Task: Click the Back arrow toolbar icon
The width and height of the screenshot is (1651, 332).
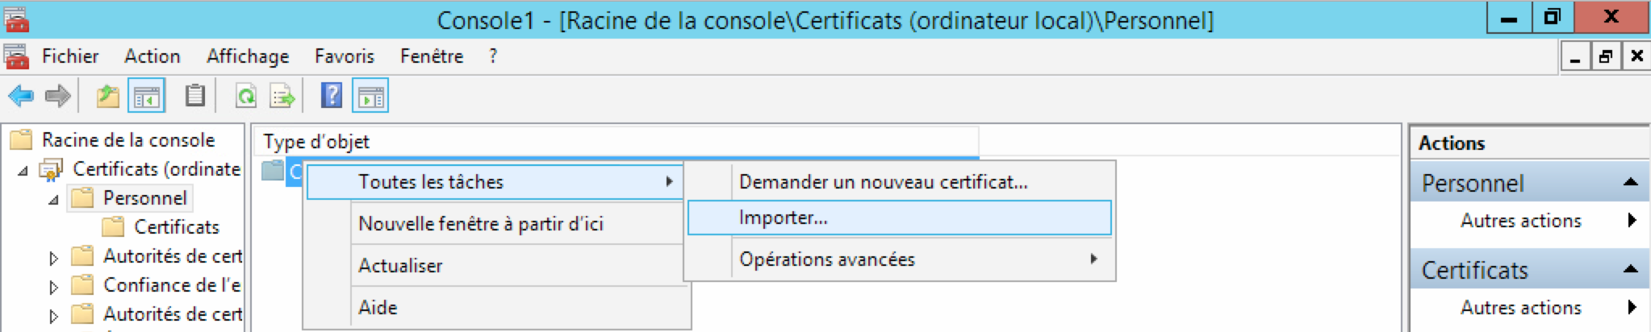Action: pyautogui.click(x=20, y=97)
